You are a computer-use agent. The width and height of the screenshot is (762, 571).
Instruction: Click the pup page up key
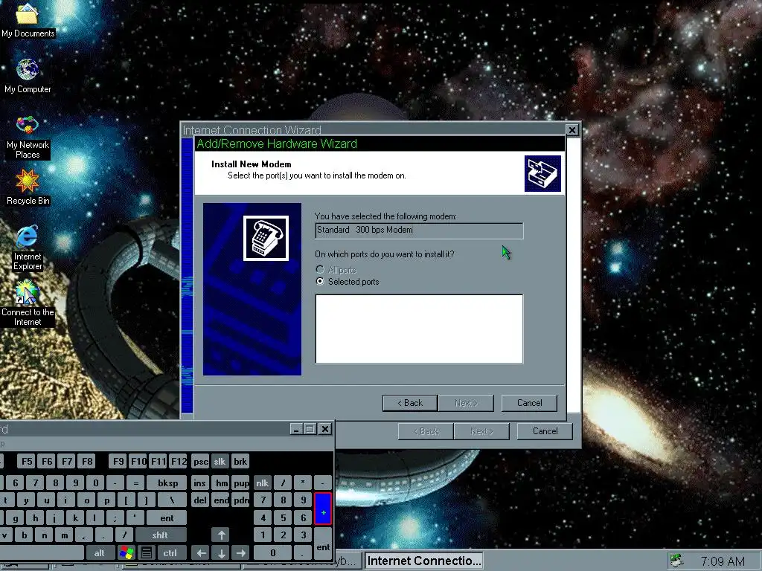click(241, 483)
